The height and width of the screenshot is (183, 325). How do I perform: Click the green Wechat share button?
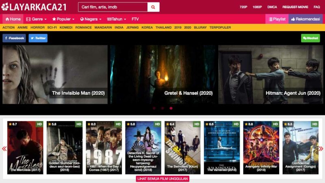(x=310, y=38)
